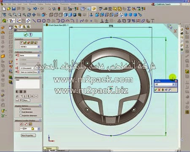Select the Rectangle sketch tool
This screenshot has width=190, height=152.
click(x=39, y=21)
